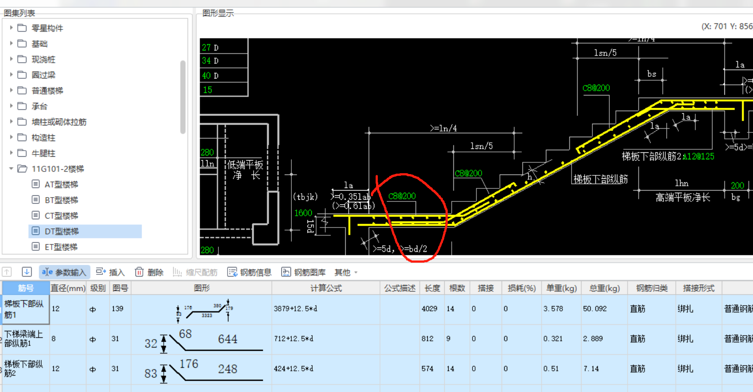Viewport: 753px width, 392px height.
Task: Click the 删除 delete button
Action: (149, 272)
